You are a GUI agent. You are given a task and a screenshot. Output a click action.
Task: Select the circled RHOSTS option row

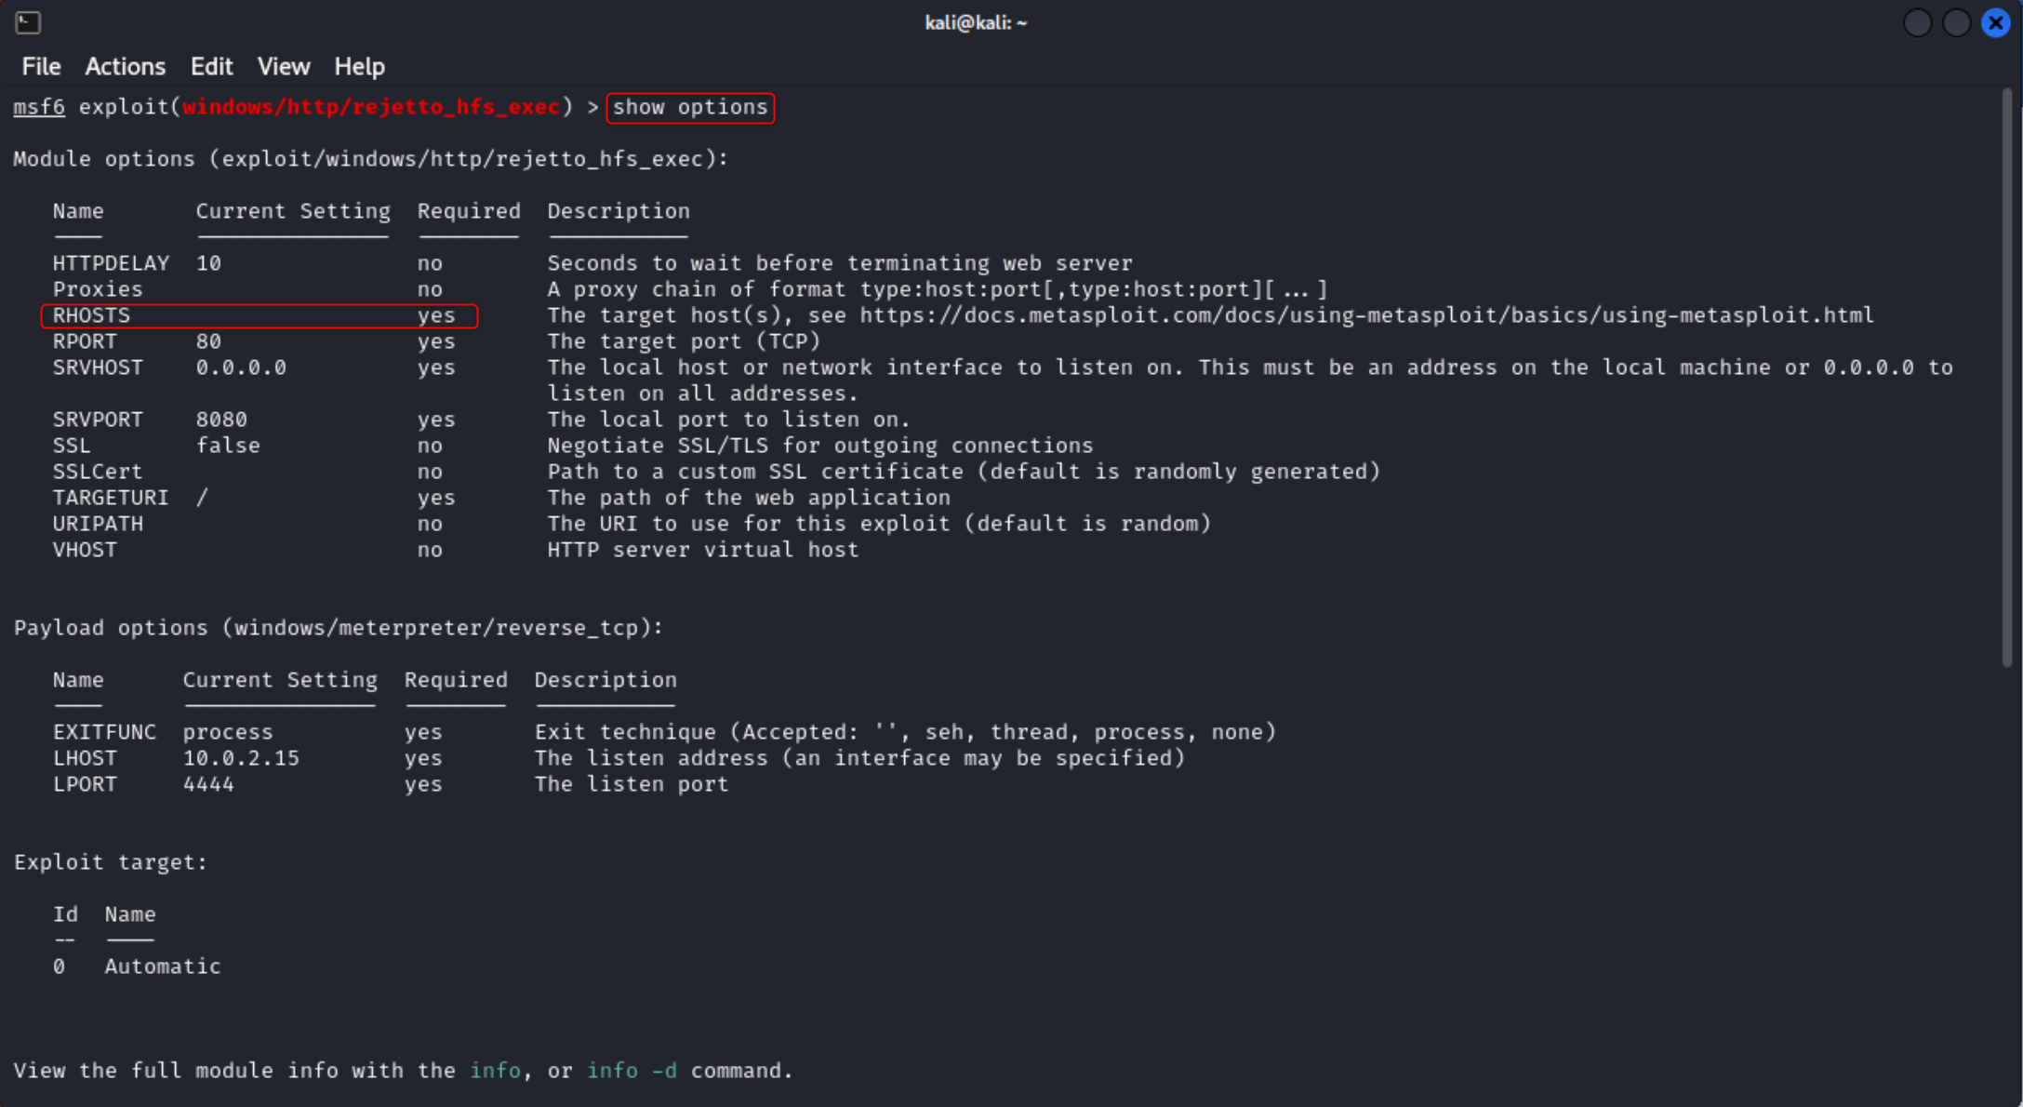[x=259, y=314]
